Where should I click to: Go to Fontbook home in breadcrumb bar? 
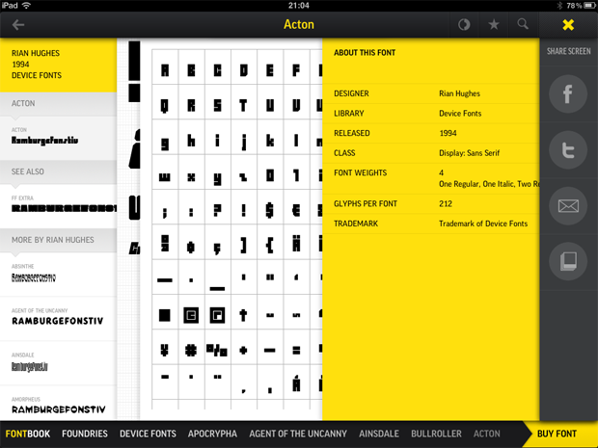coord(27,434)
